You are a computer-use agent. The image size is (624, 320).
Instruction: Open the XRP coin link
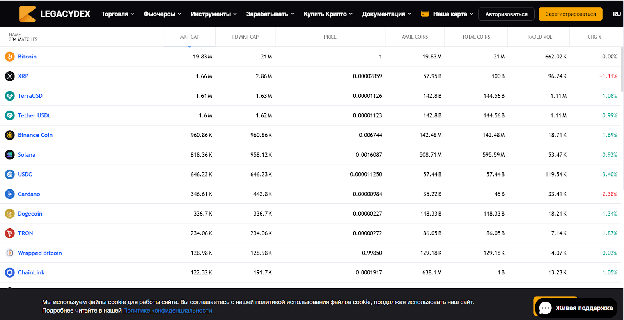pos(23,76)
